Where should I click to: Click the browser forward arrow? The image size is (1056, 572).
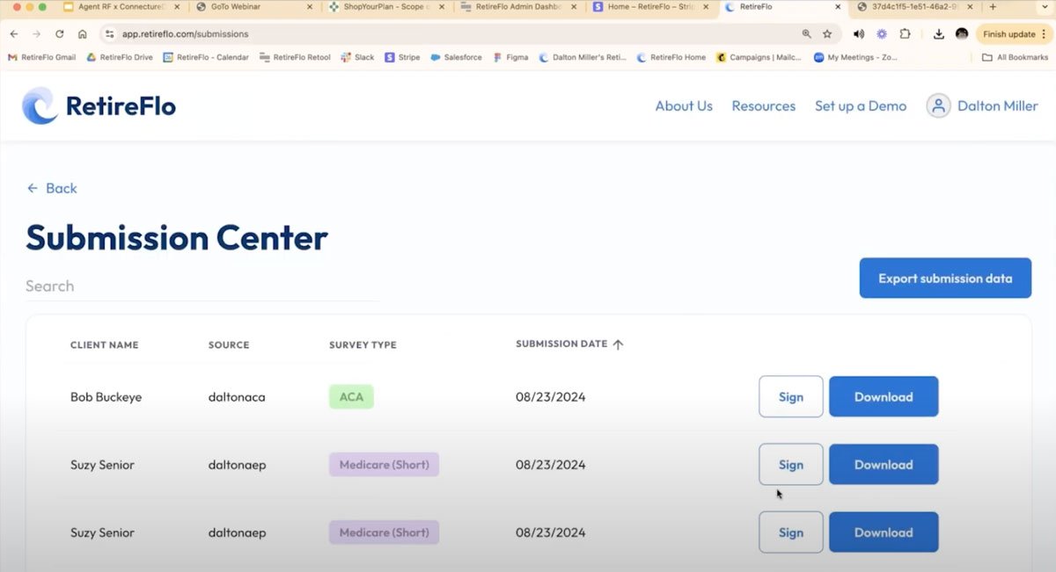[37, 34]
